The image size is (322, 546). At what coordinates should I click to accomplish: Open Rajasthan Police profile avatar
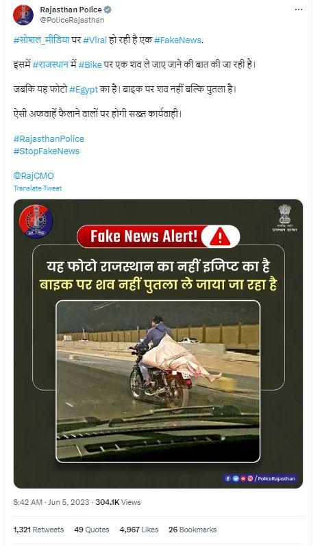(23, 15)
